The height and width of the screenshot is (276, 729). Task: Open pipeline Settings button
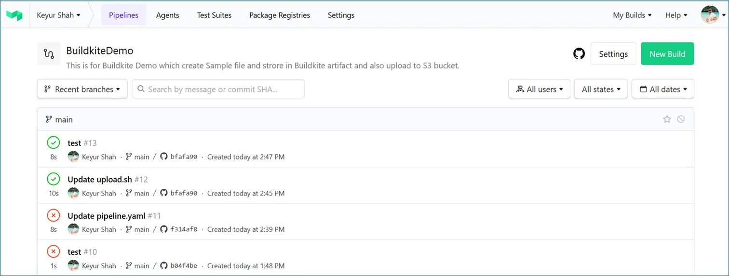[x=613, y=54]
